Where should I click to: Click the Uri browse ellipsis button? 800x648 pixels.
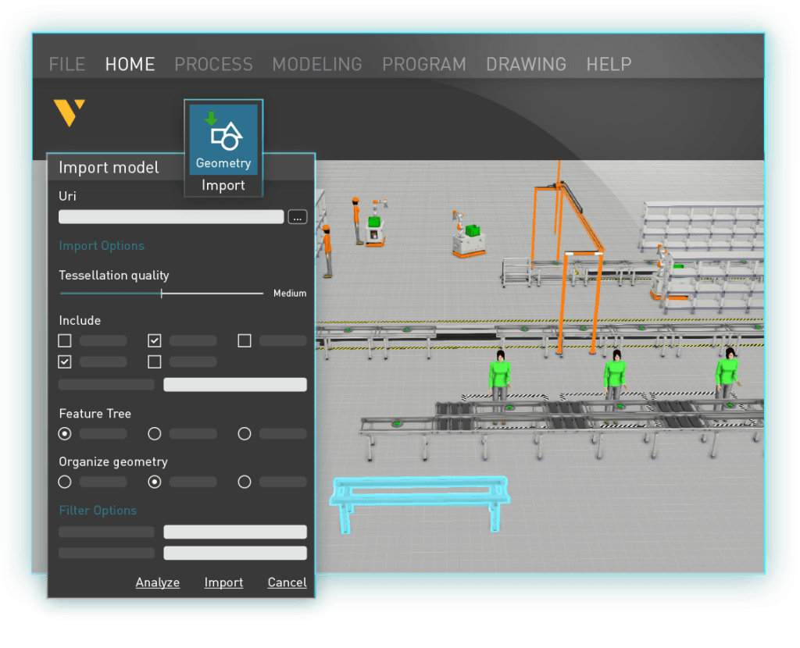point(297,217)
